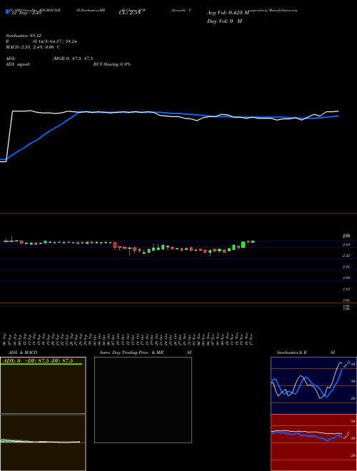Click the 'ADX & MACD' panel title
Viewport: 357px width, 471px height.
pyautogui.click(x=23, y=353)
